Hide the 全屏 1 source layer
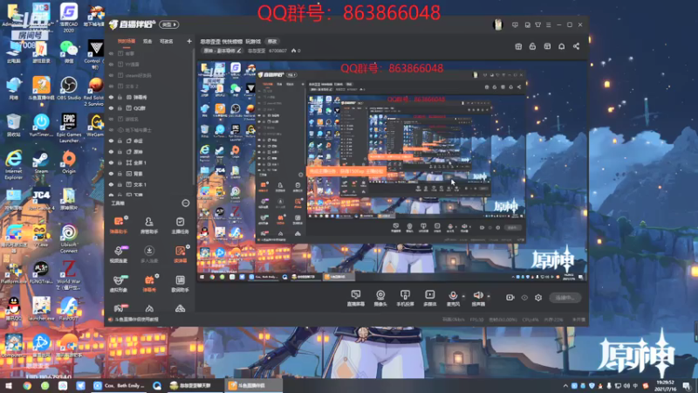The width and height of the screenshot is (698, 393). pos(112,162)
